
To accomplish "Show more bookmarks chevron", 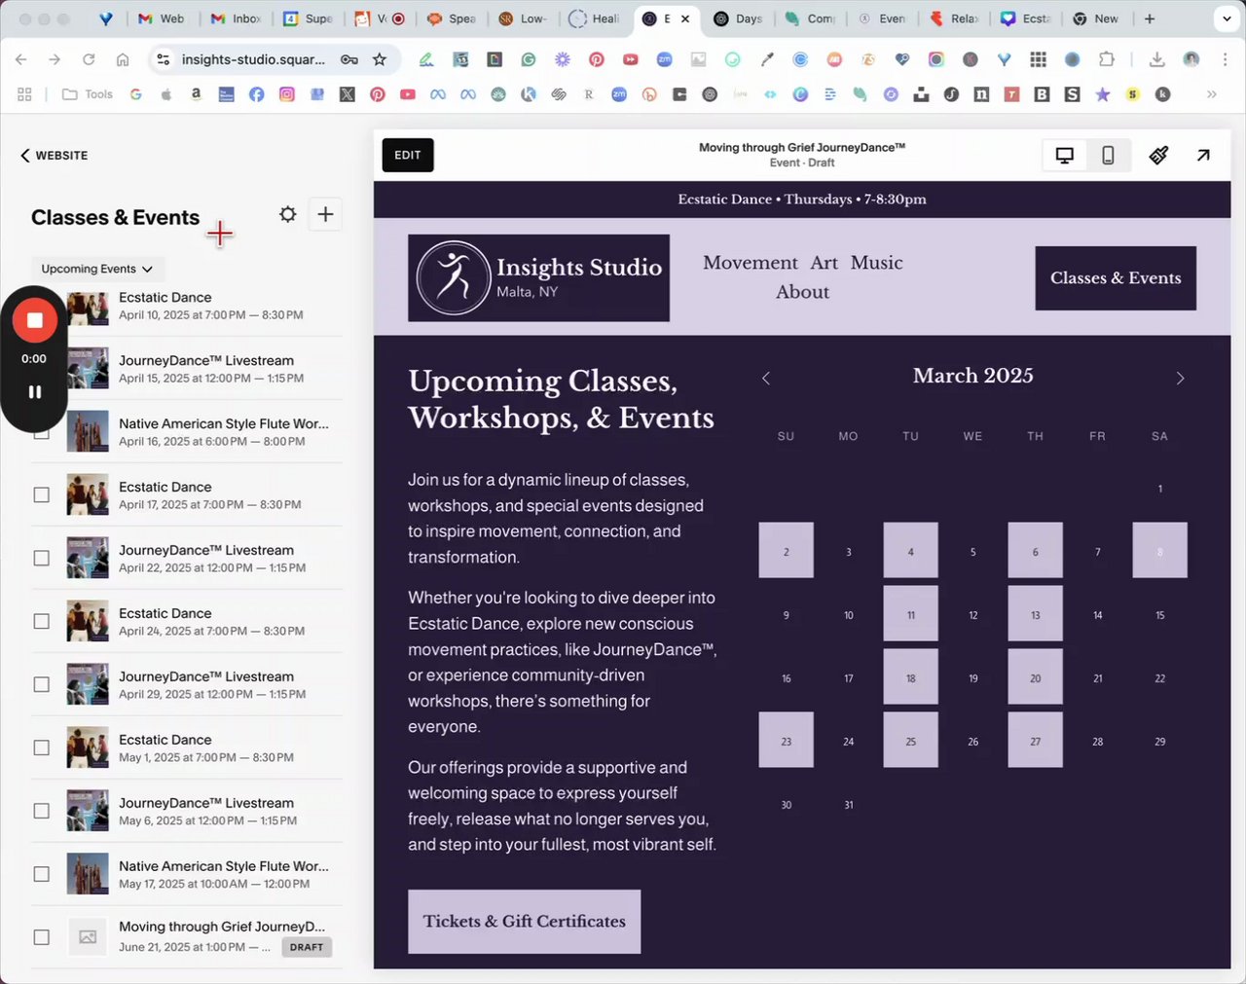I will (x=1212, y=94).
